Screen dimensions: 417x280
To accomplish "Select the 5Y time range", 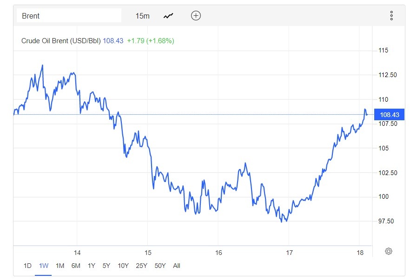I will coord(106,266).
